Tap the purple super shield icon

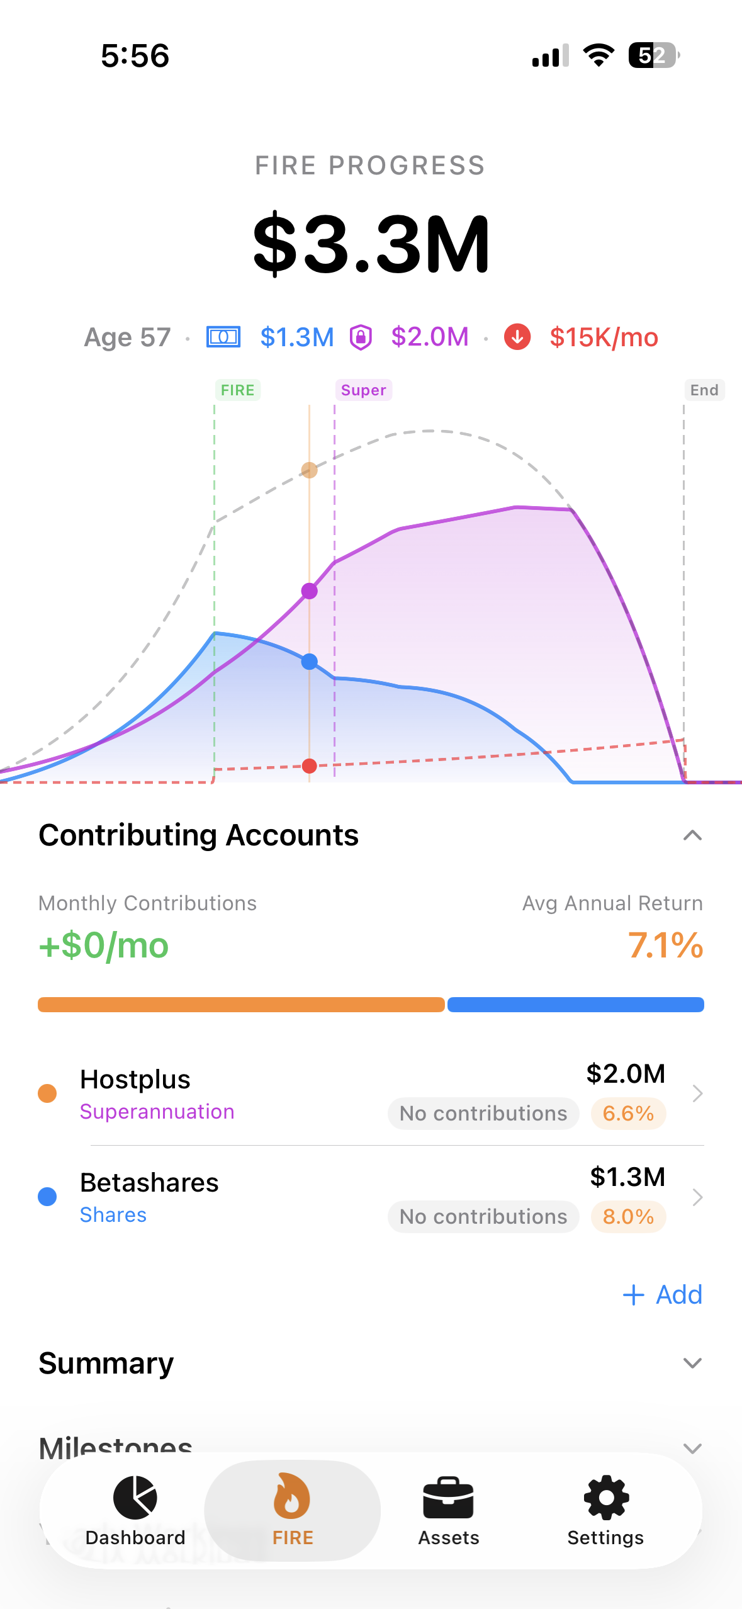(x=361, y=337)
